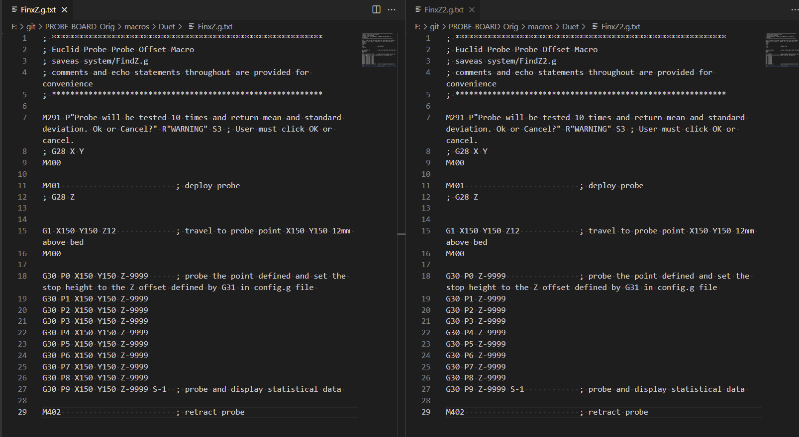
Task: Open 'F:' breadcrumb in right editor
Action: [x=417, y=26]
